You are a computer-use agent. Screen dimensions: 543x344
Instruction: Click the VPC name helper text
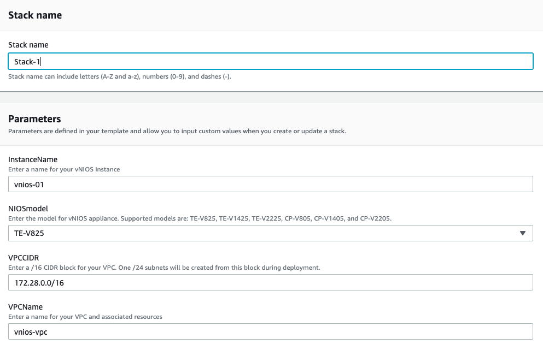click(x=85, y=317)
